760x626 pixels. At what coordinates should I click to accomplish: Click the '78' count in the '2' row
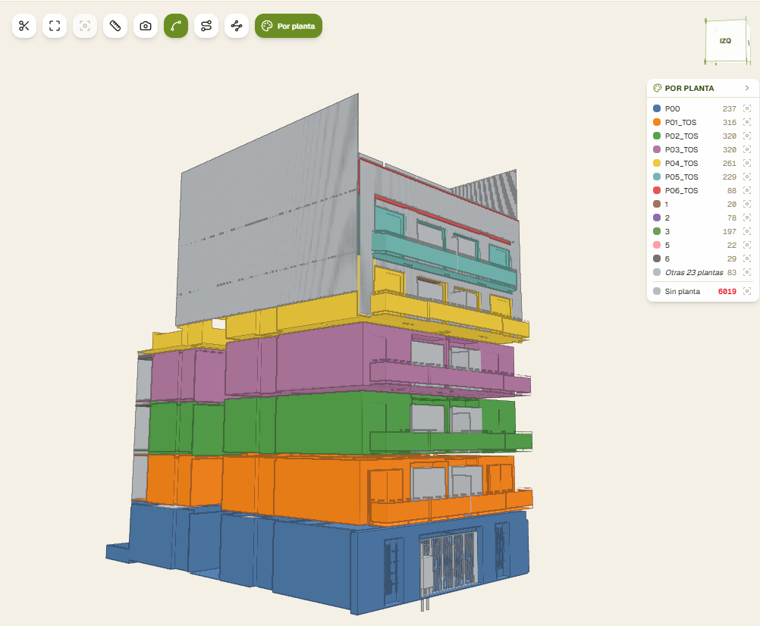(732, 218)
